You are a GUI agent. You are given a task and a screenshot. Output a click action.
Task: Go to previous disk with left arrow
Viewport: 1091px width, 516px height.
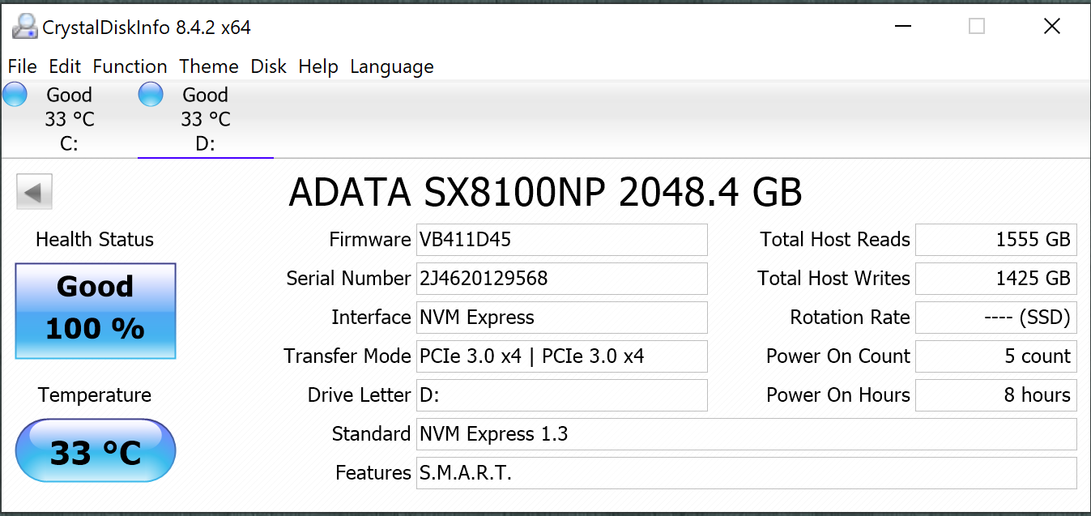pos(34,192)
